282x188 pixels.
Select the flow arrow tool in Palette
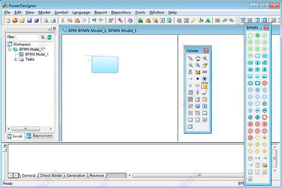pyautogui.click(x=190, y=79)
